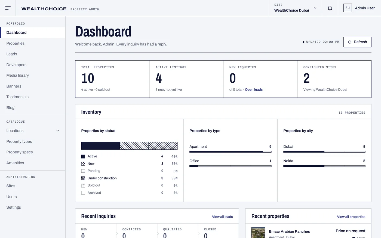The width and height of the screenshot is (381, 238).
Task: Click the New status hatched legend icon
Action: coord(83,164)
